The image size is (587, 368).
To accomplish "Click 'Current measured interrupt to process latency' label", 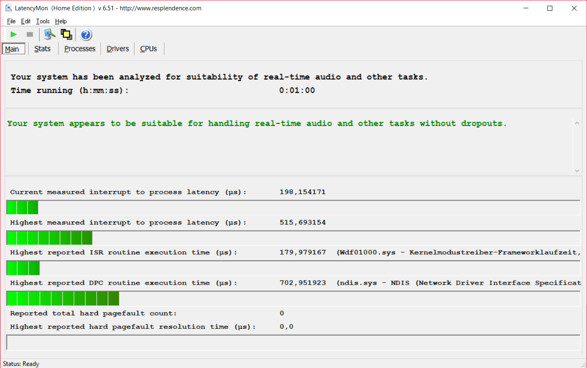I will point(128,192).
